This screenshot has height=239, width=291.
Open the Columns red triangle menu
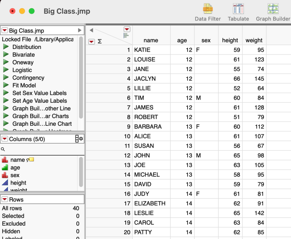(x=5, y=139)
